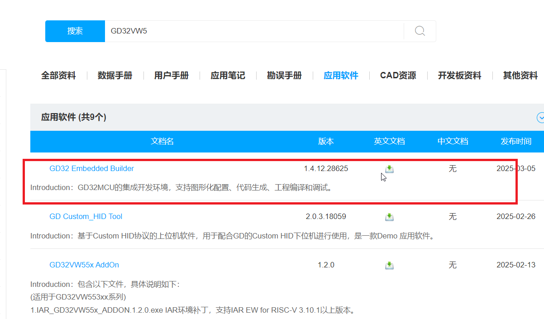Click the GD32VW55x AddOn link

[x=84, y=265]
